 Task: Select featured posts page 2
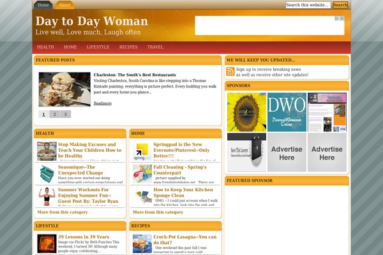55,114
